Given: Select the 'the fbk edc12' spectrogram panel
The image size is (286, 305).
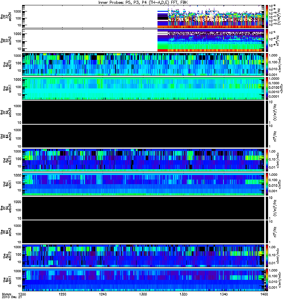Looking at the screenshot, I should click(x=143, y=256).
